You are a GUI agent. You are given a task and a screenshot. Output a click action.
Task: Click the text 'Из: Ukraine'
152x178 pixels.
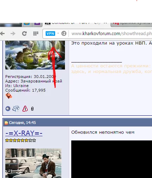tap(17, 86)
